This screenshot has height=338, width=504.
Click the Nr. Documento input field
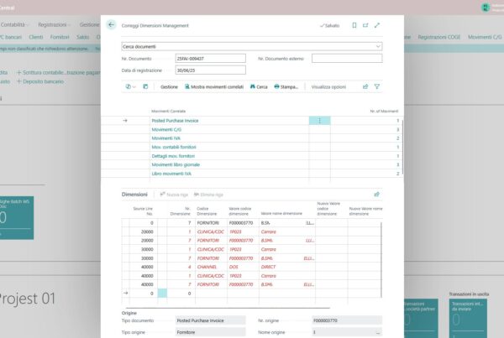point(205,59)
